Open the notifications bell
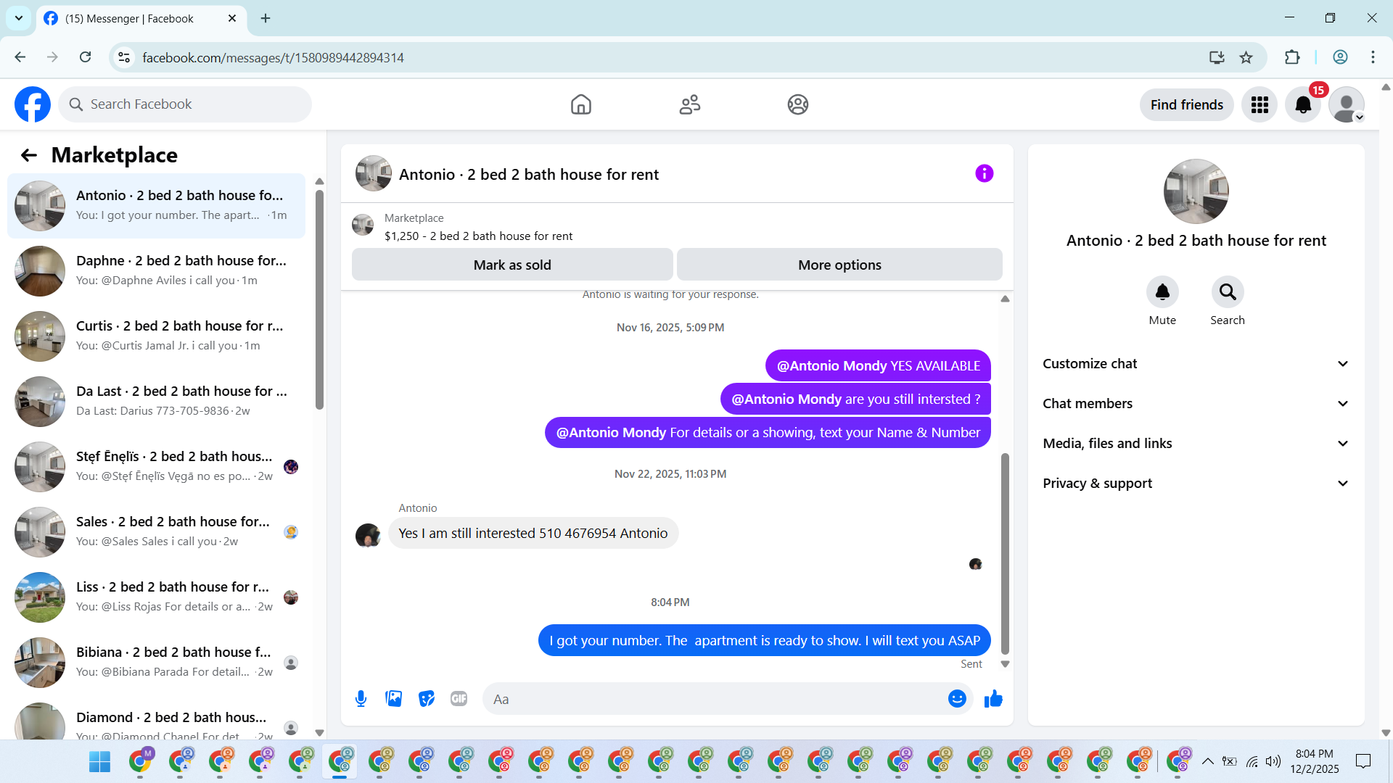 (1303, 105)
